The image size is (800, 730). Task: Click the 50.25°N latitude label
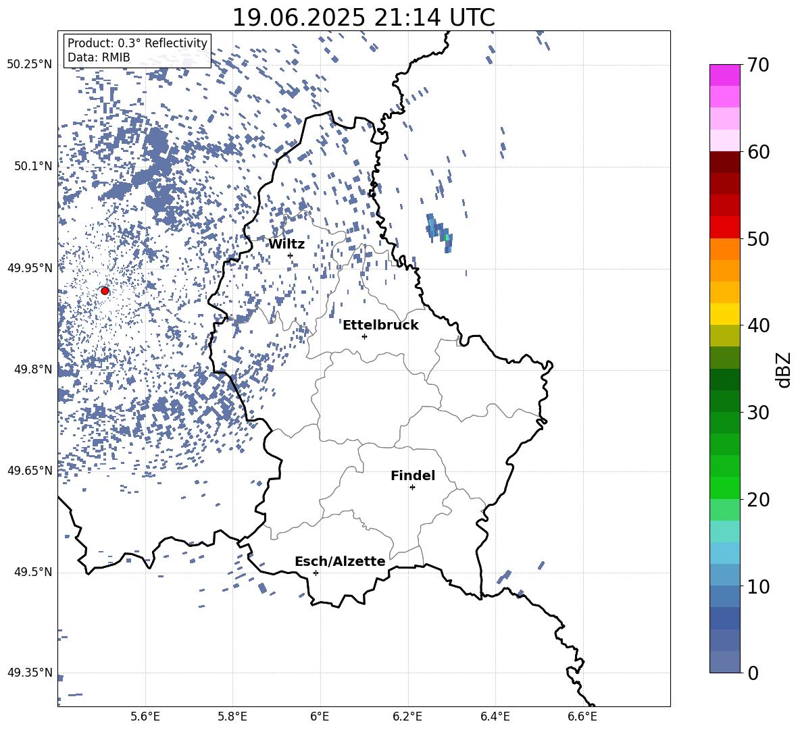pyautogui.click(x=30, y=65)
